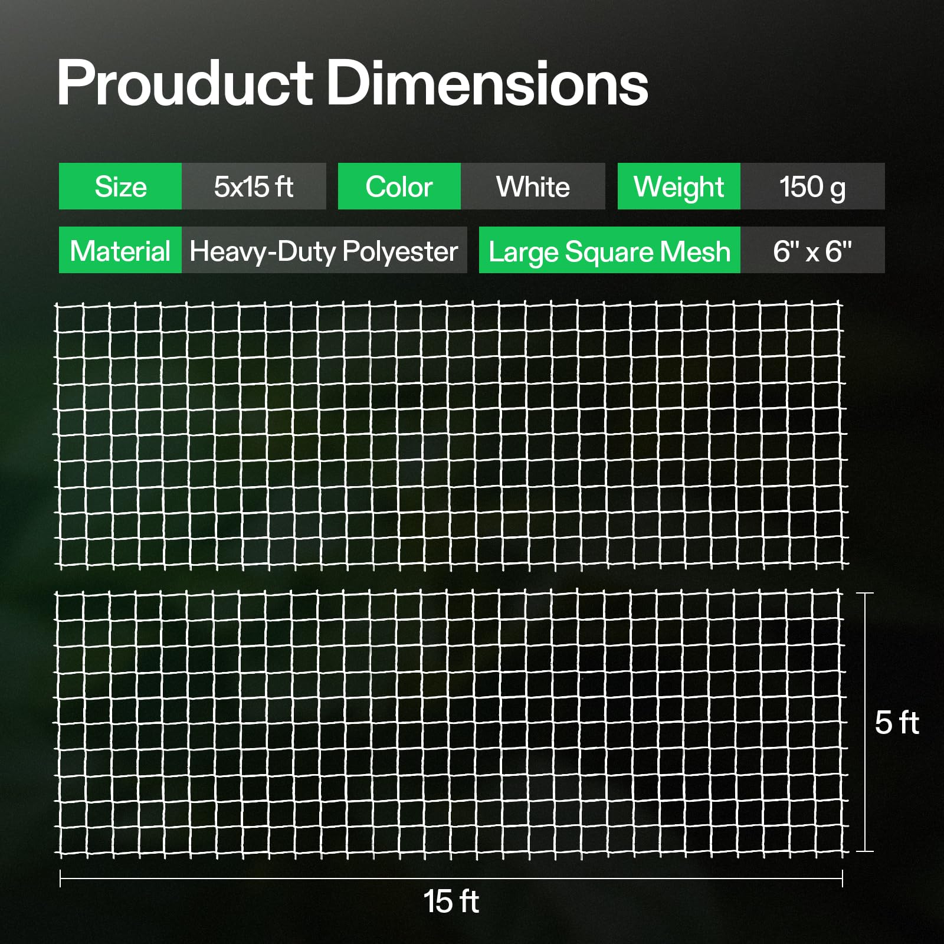944x944 pixels.
Task: Click the '150 g' weight value
Action: pyautogui.click(x=812, y=186)
